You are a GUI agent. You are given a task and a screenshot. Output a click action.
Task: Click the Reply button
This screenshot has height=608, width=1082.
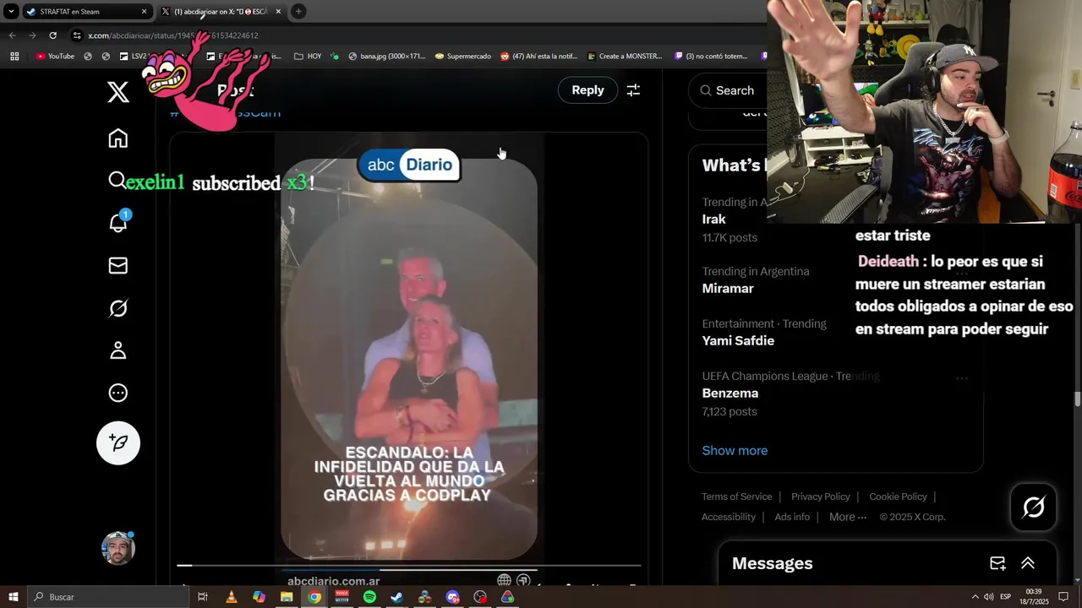tap(587, 90)
